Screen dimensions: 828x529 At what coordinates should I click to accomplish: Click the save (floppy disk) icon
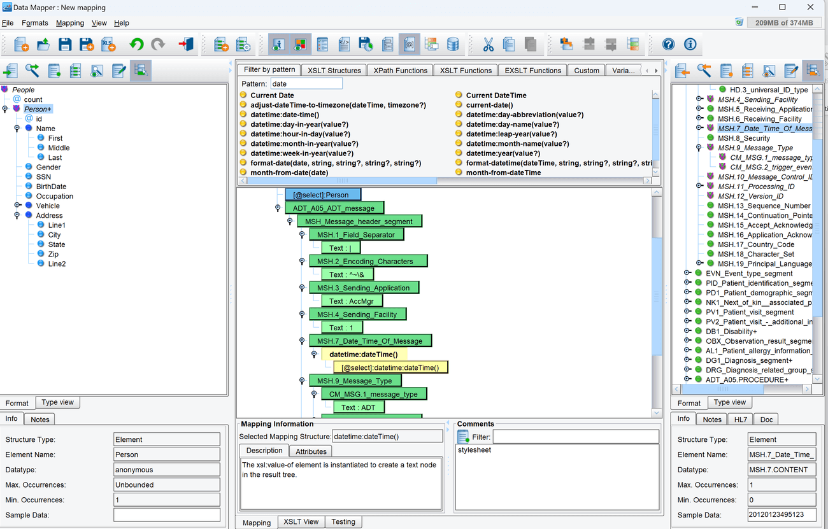(64, 45)
